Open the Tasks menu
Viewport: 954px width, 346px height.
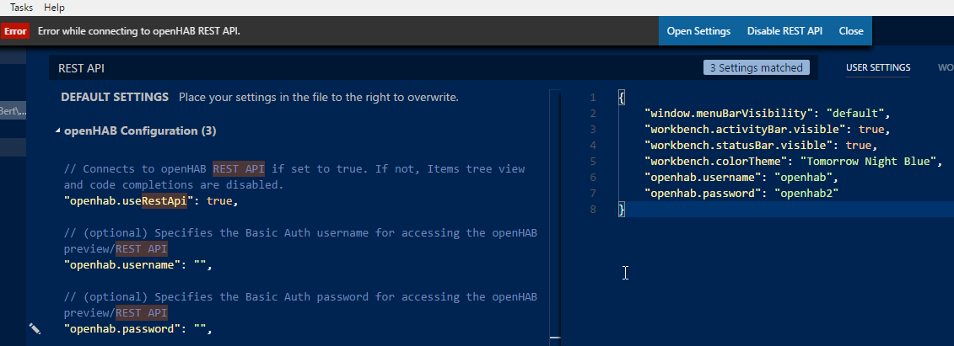[21, 8]
